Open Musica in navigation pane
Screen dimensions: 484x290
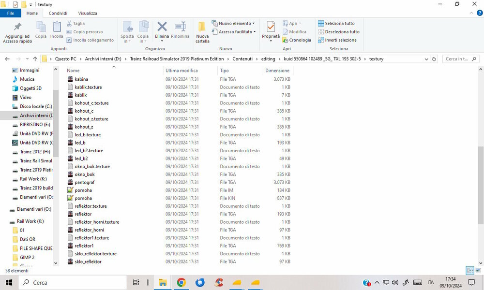(x=27, y=79)
